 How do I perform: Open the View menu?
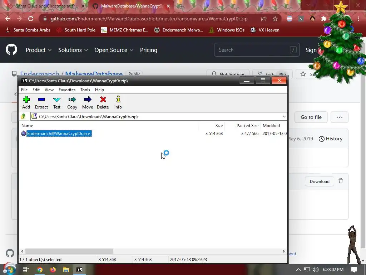(49, 90)
